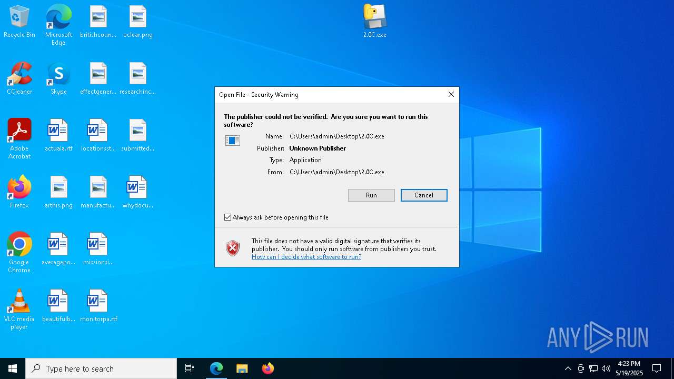Select the britishcoun... image file
This screenshot has height=379, width=674.
[98, 22]
